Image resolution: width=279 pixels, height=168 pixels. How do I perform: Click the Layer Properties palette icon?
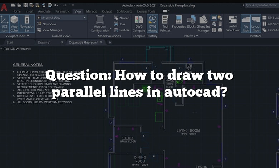tap(214, 24)
